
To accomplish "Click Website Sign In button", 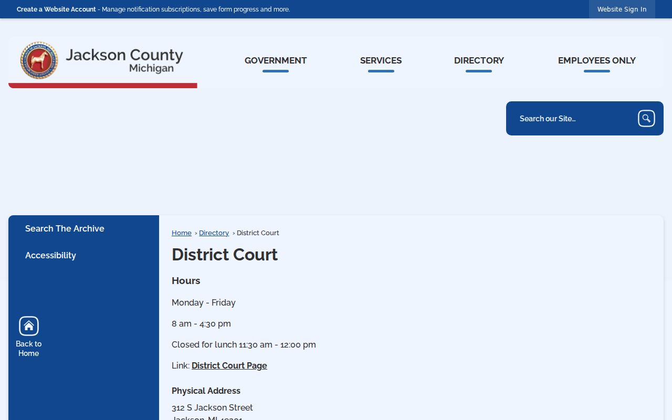I will [x=622, y=9].
